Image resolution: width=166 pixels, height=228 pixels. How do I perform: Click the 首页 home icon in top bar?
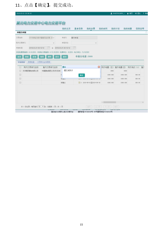click(128, 13)
